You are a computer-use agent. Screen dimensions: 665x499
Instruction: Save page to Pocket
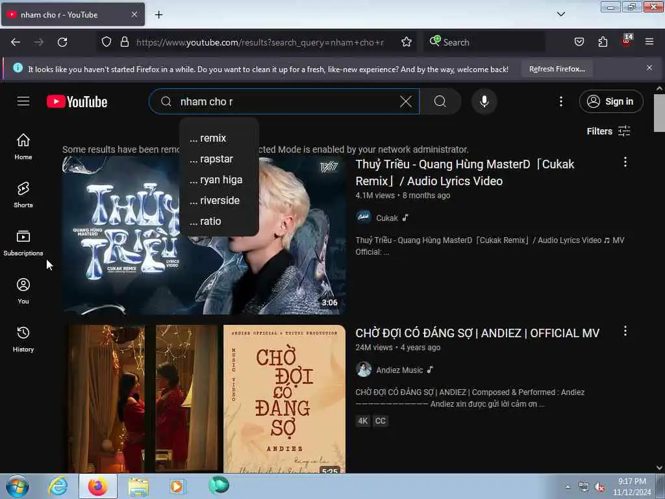579,42
